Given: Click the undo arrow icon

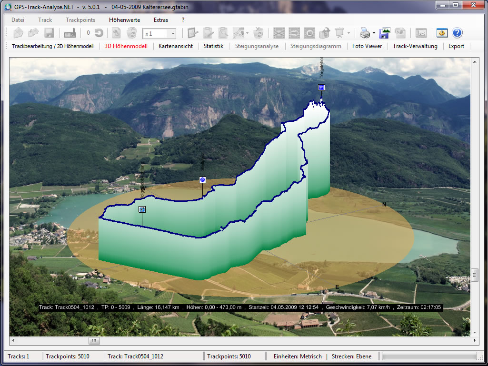Looking at the screenshot, I should tap(99, 33).
